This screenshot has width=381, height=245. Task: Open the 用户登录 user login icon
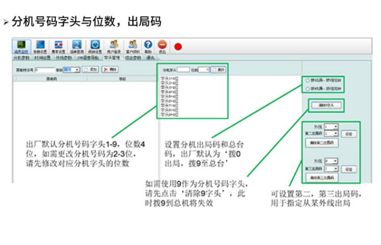coord(114,46)
